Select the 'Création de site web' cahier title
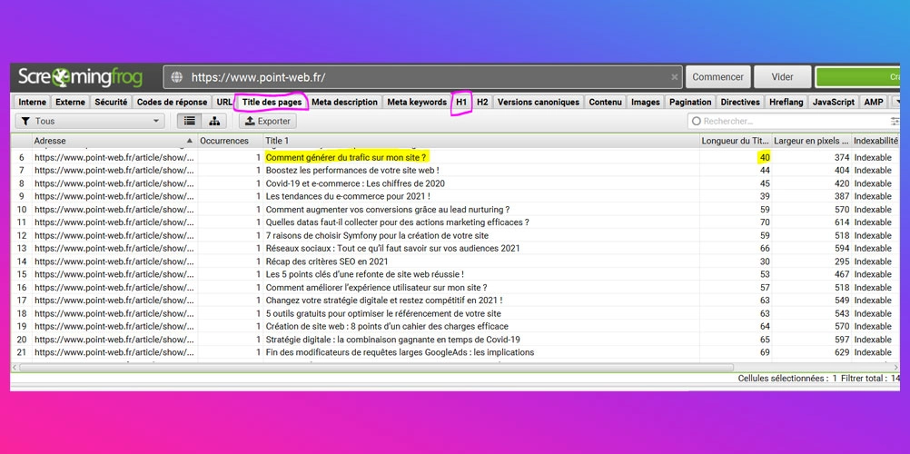The width and height of the screenshot is (910, 454). click(387, 326)
